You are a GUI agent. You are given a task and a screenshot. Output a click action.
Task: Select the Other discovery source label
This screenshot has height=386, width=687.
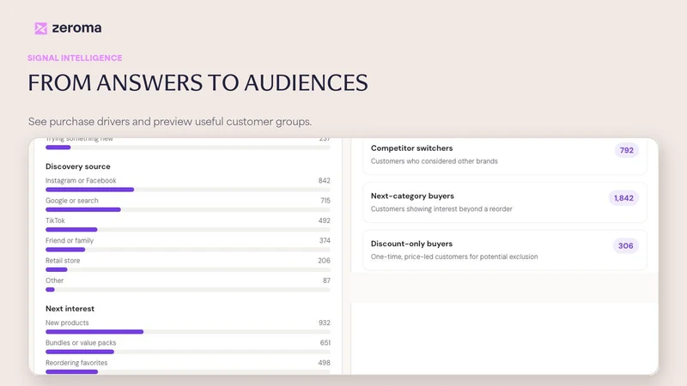click(54, 280)
